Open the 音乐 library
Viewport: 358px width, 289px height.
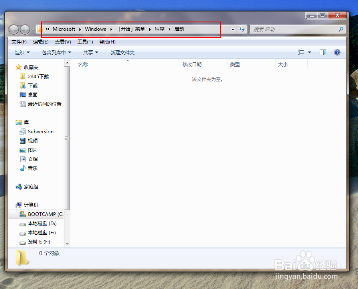pos(29,168)
